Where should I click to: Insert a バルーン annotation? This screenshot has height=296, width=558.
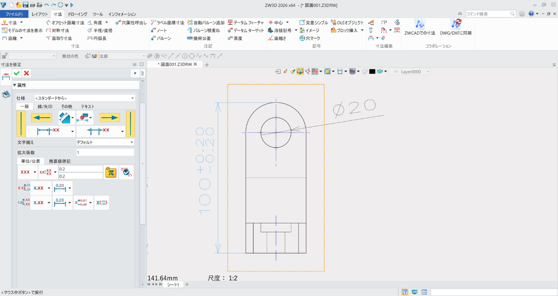(x=161, y=38)
